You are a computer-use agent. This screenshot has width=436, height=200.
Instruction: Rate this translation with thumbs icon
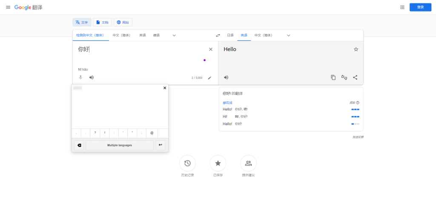[344, 77]
